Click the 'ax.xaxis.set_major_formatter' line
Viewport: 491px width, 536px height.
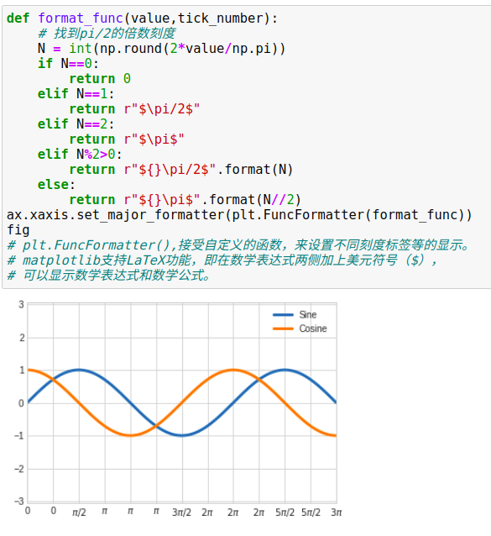click(239, 215)
